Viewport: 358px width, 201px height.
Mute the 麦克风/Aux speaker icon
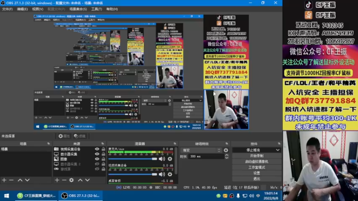[162, 159]
